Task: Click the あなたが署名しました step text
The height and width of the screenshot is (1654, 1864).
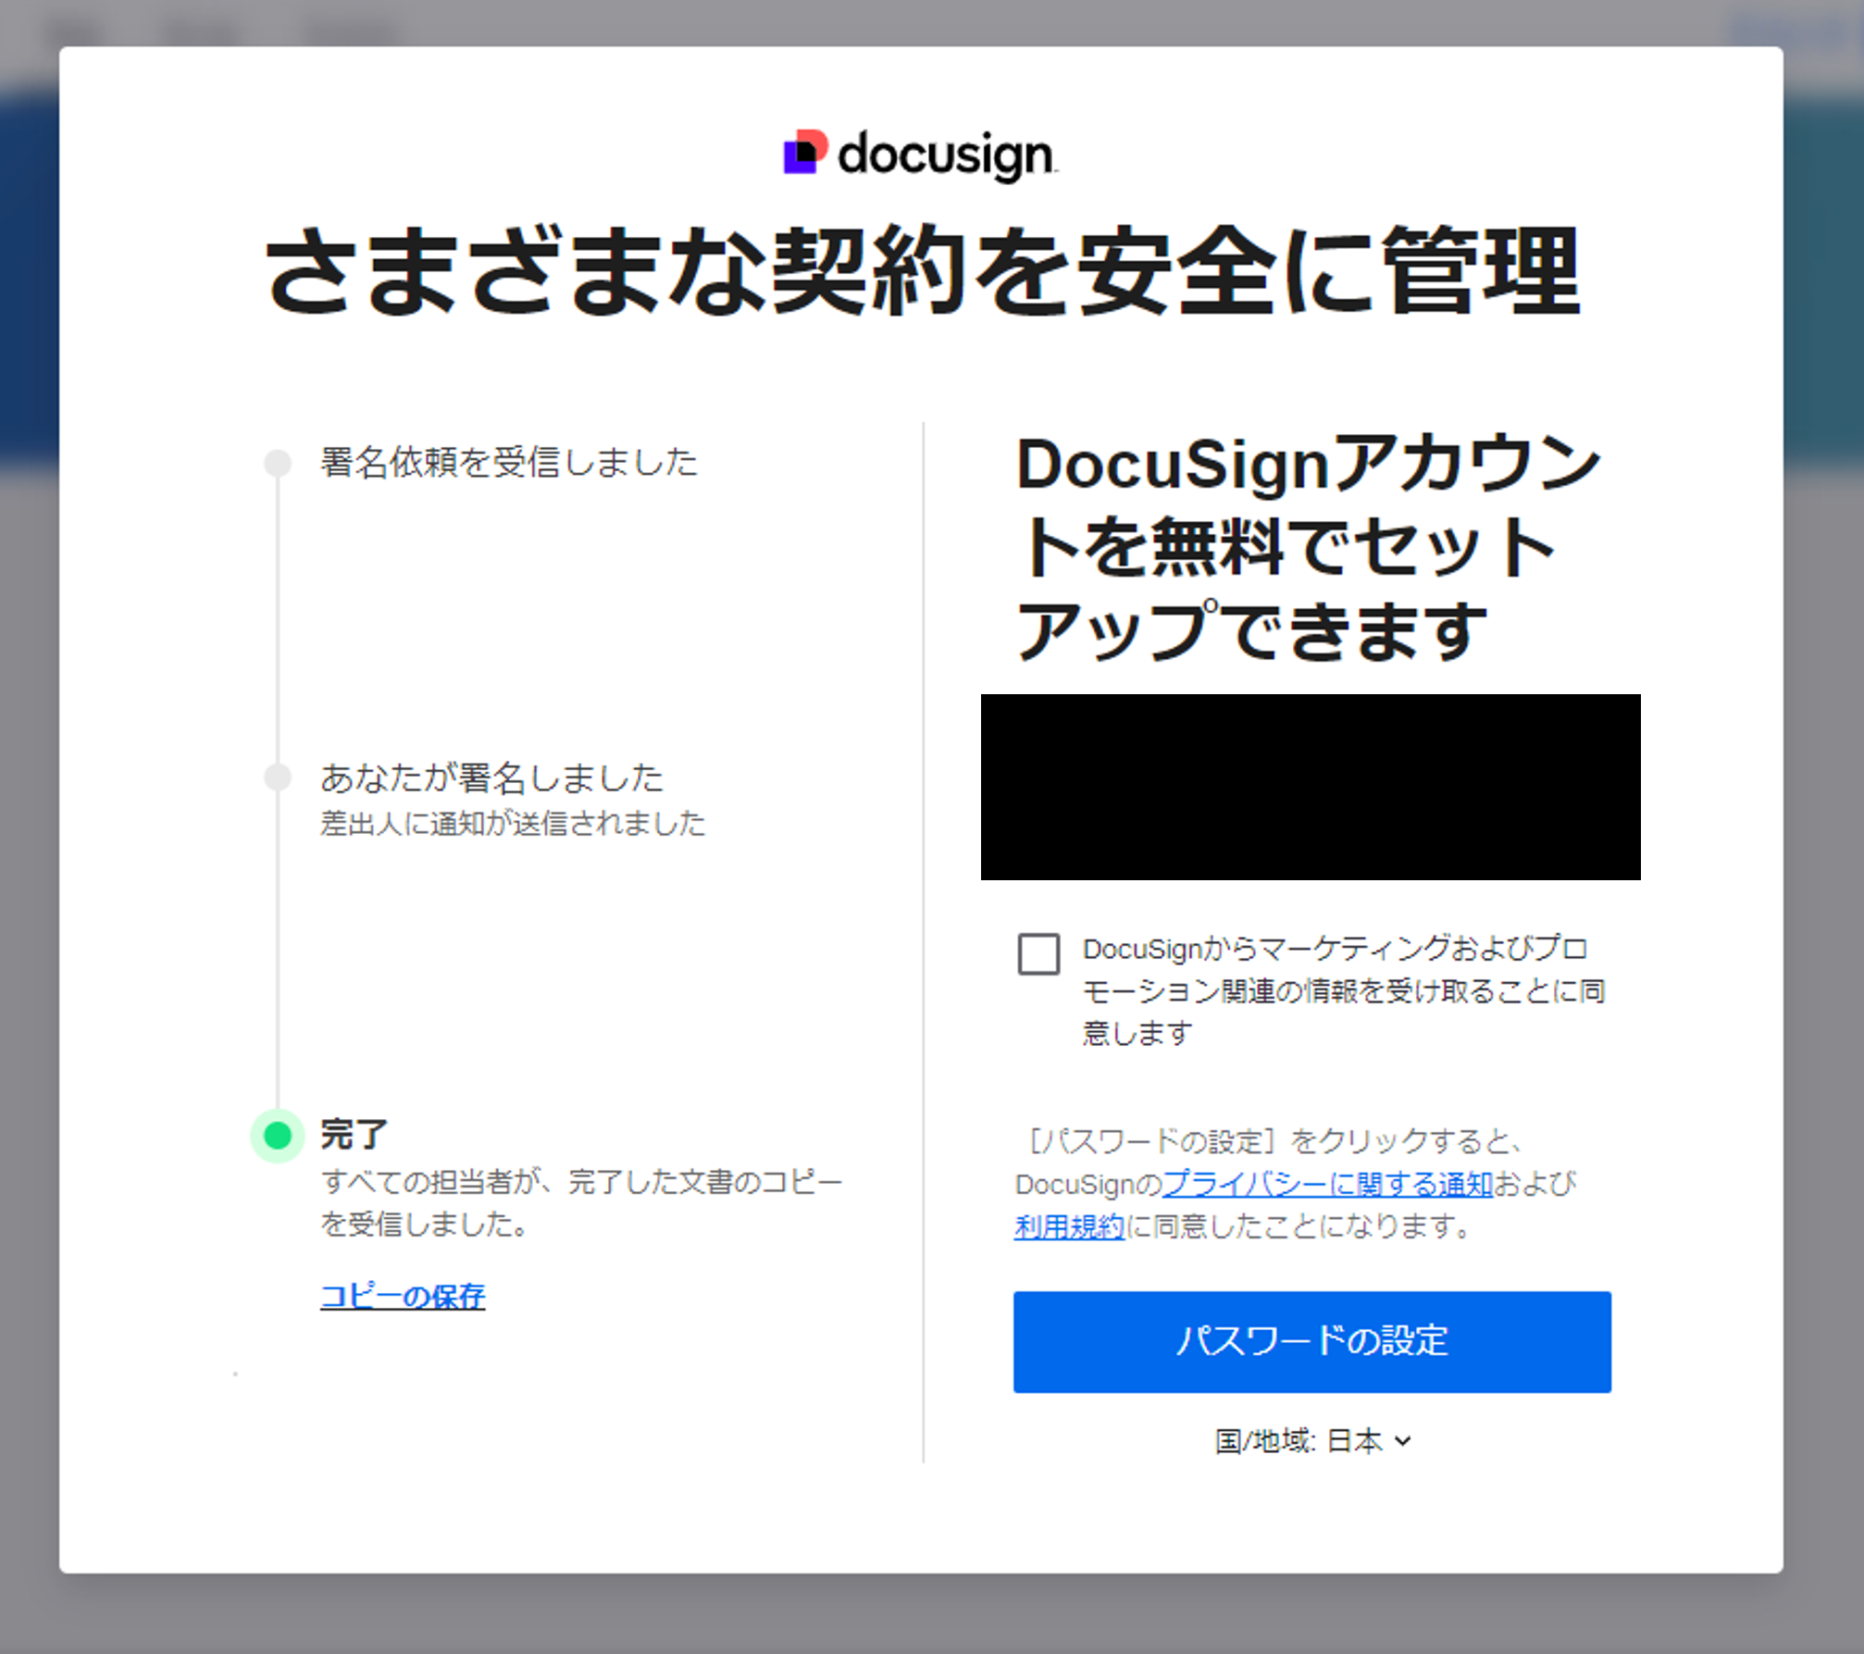Action: pyautogui.click(x=492, y=777)
